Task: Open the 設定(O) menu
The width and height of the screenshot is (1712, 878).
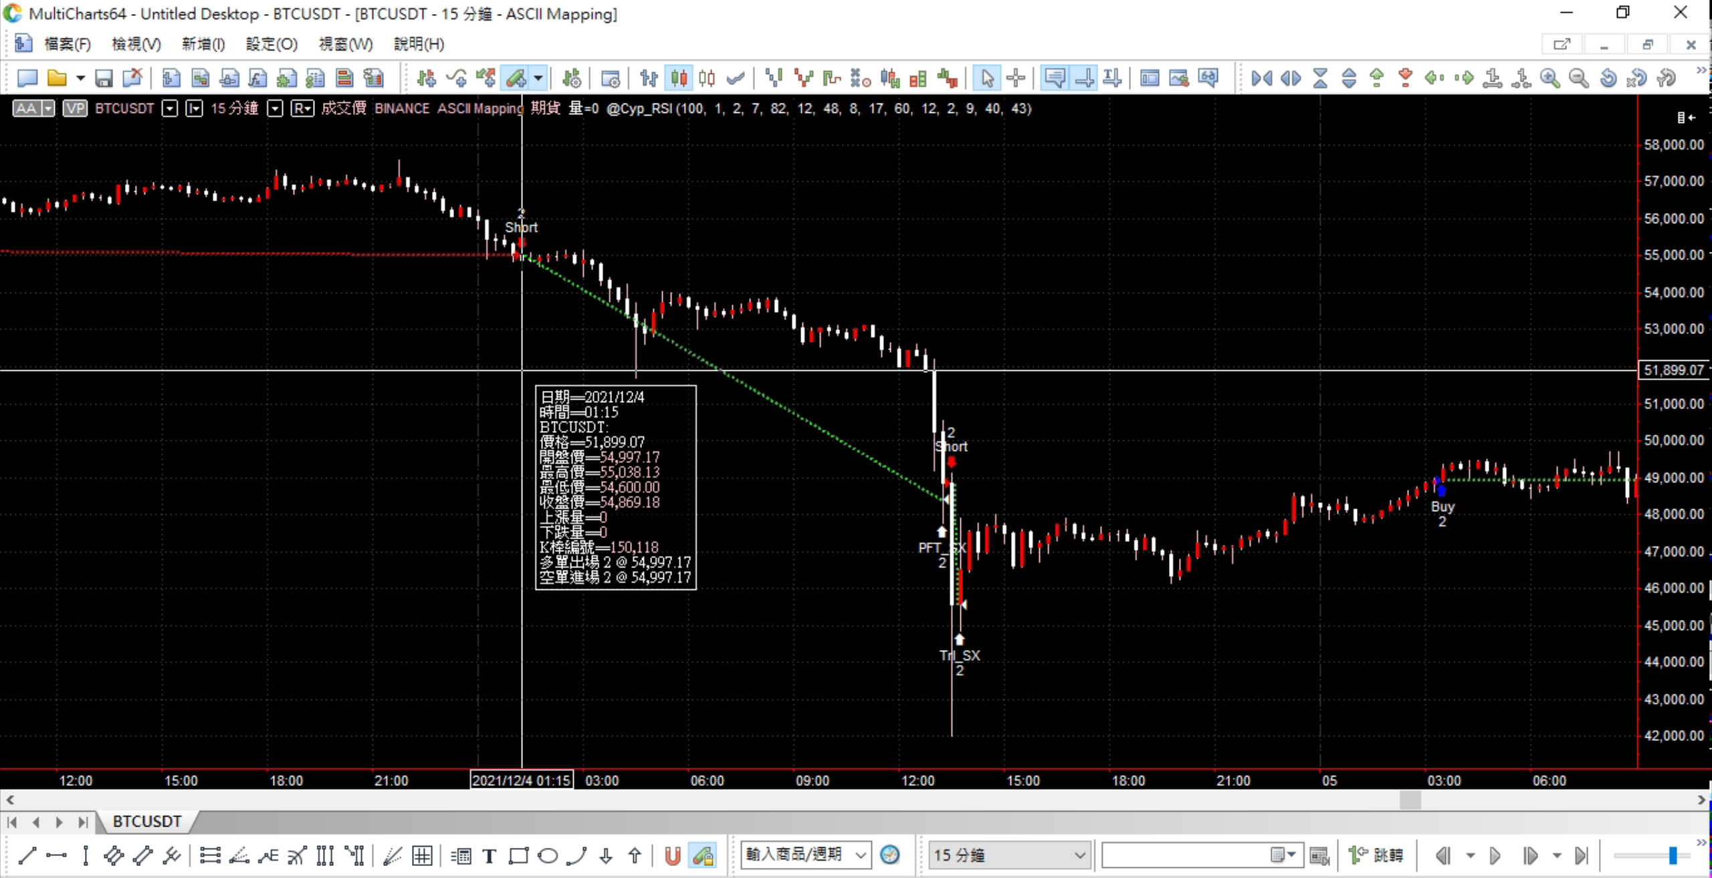Action: click(x=271, y=44)
